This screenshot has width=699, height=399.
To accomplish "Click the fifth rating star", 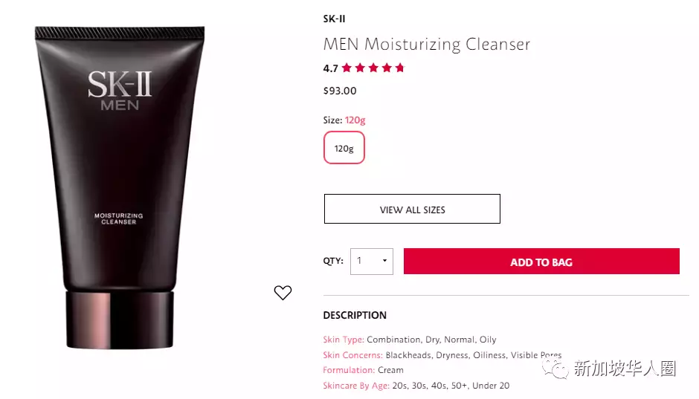I will click(400, 68).
